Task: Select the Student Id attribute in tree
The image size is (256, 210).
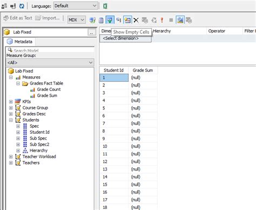Action: point(39,132)
